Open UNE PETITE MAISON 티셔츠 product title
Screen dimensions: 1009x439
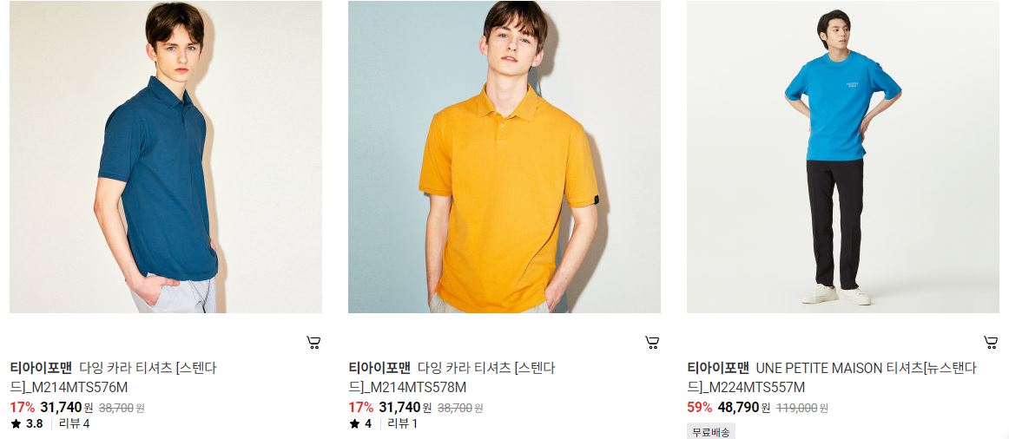tap(832, 378)
